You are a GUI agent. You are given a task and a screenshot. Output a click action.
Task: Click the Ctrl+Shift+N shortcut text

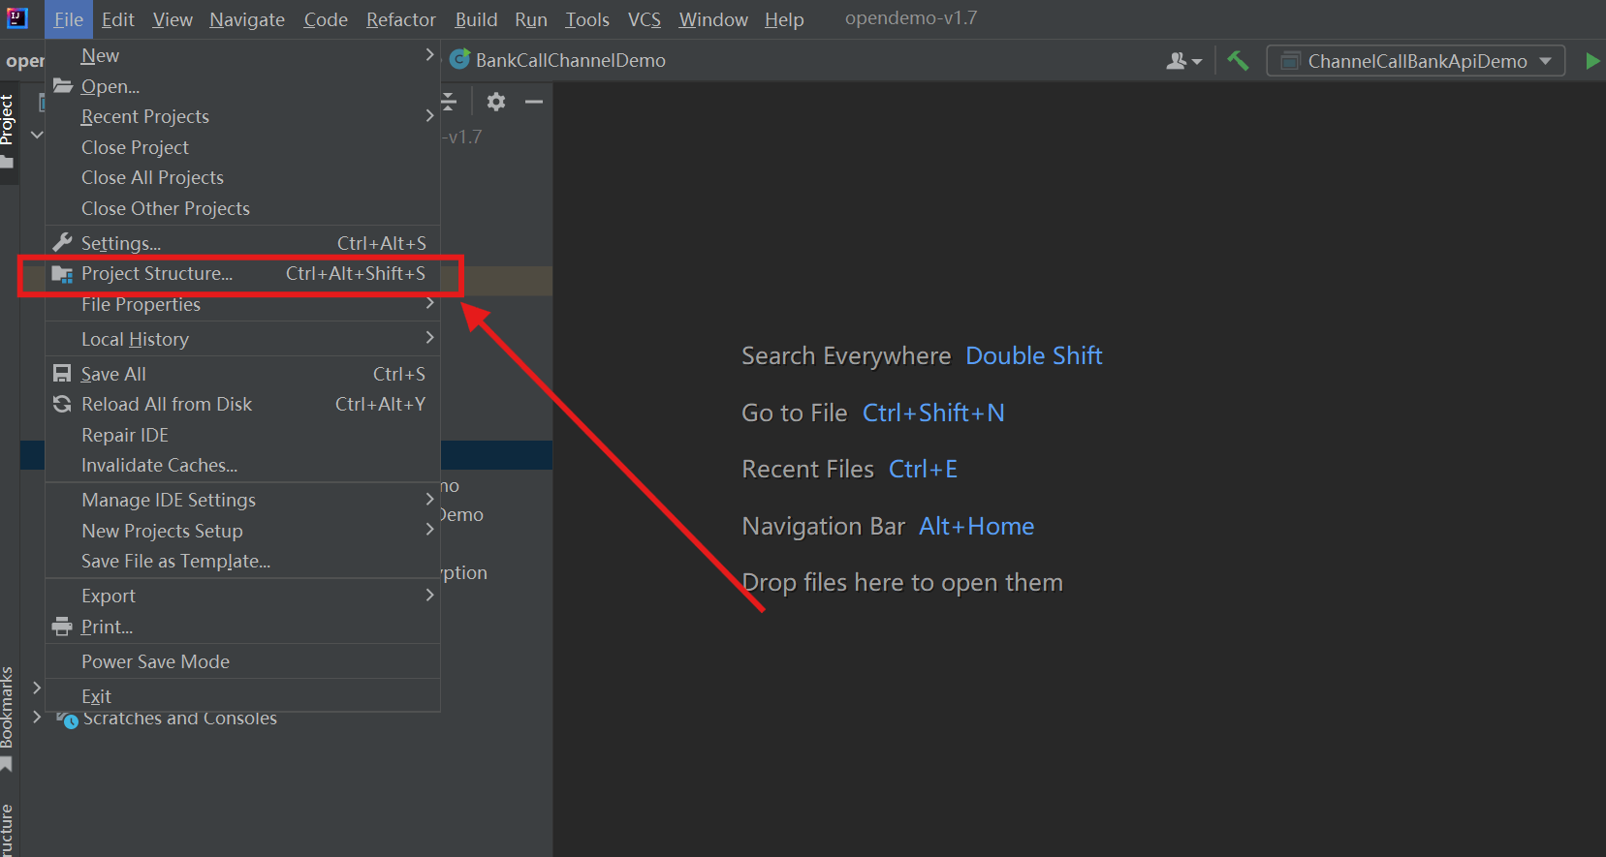tap(933, 413)
